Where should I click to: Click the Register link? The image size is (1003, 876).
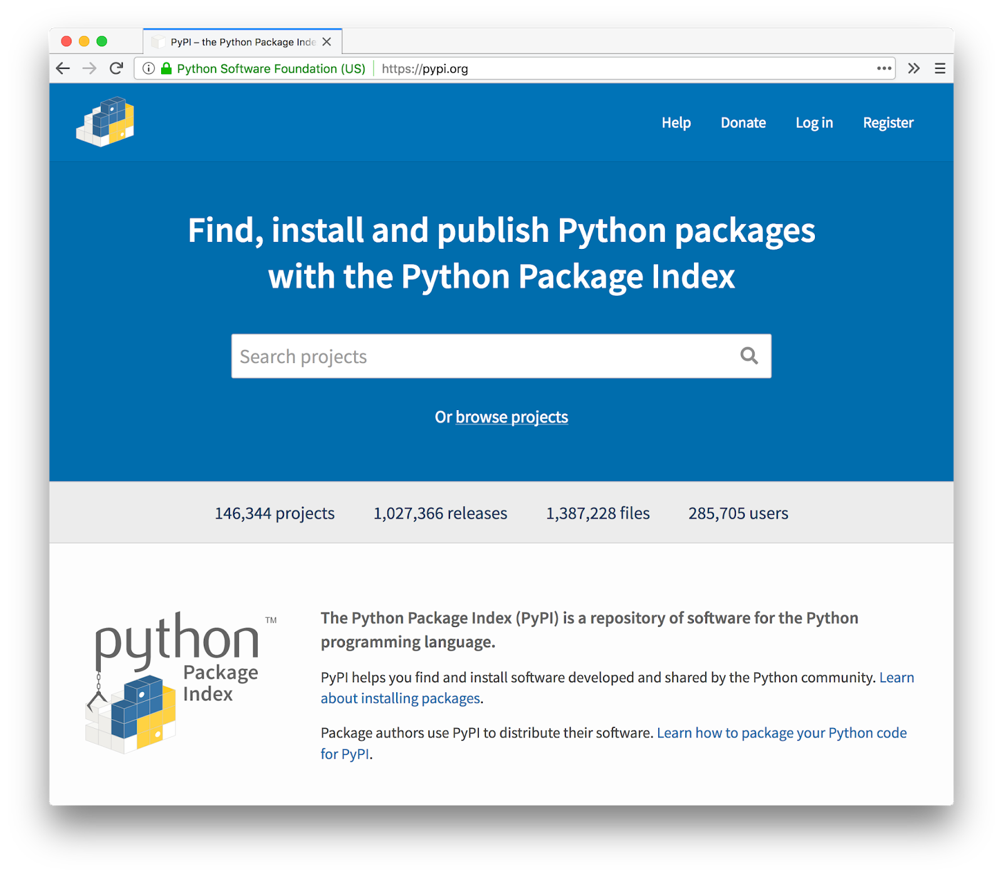888,123
